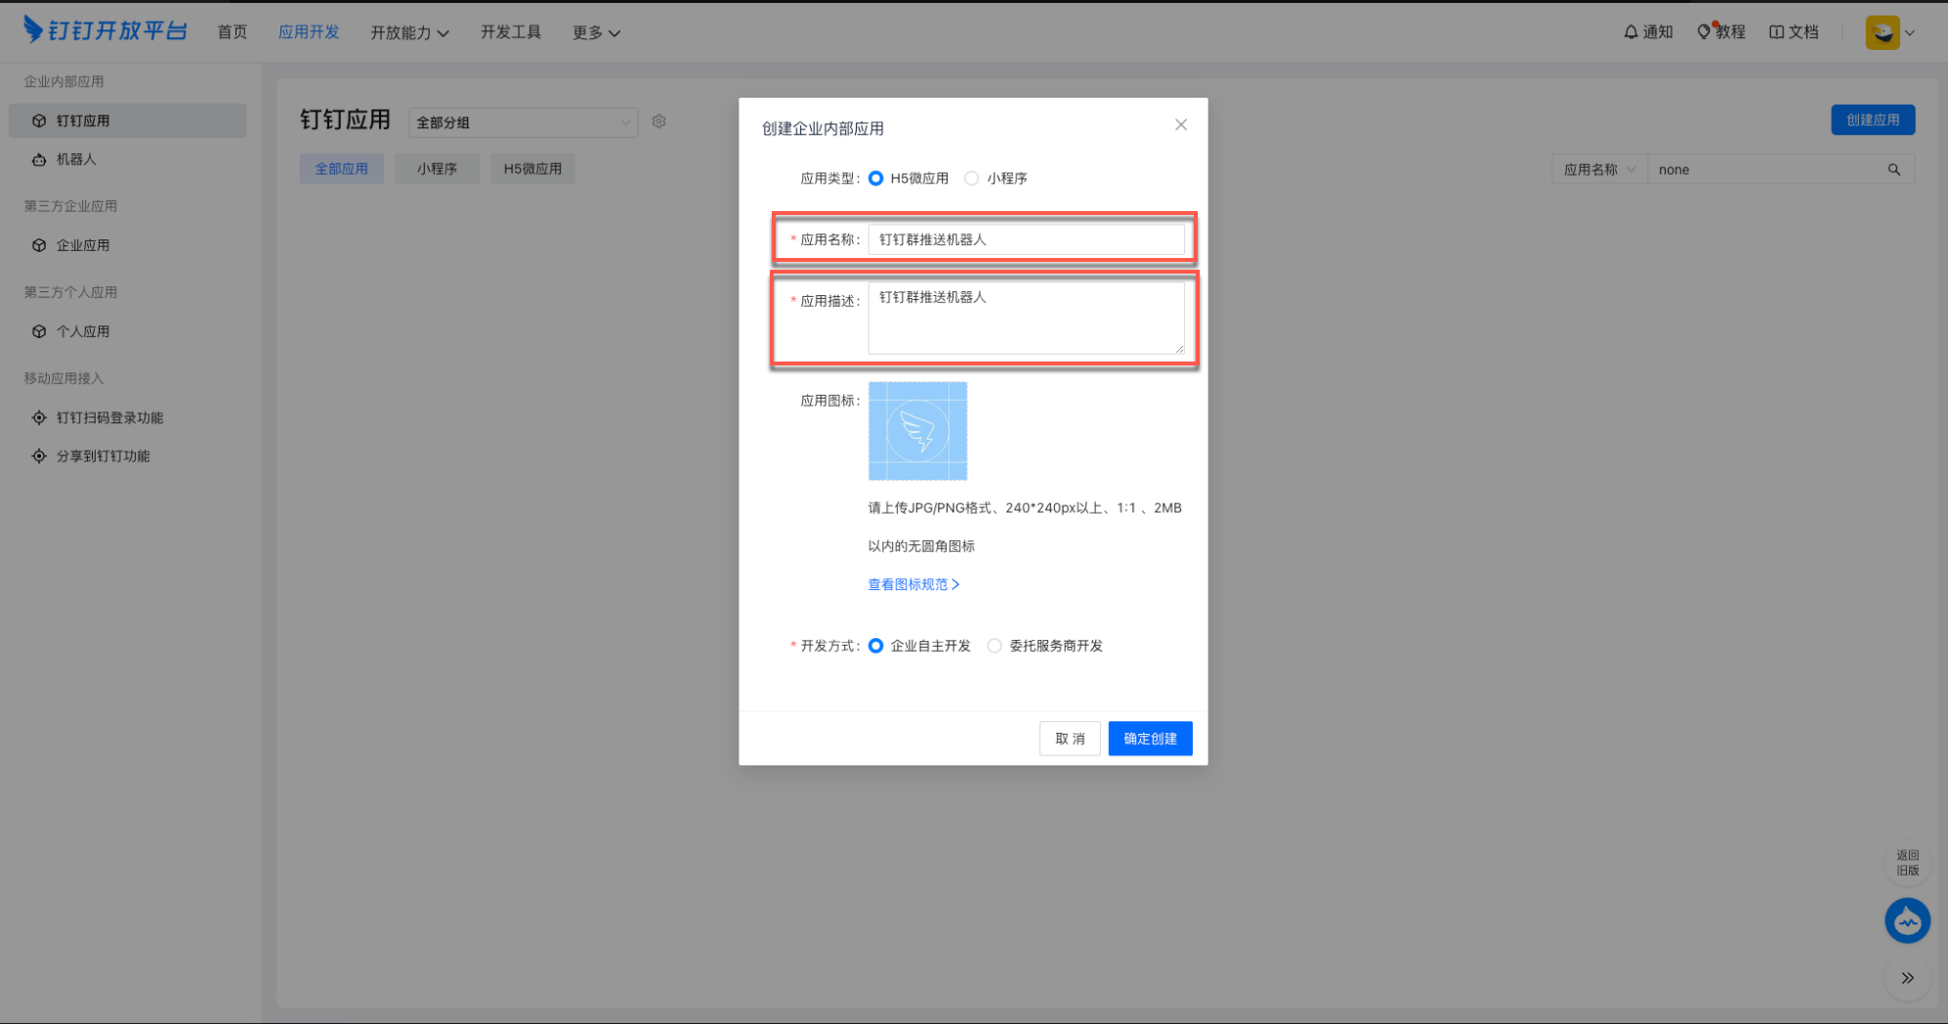Open 分享到钉钉功能 in the sidebar
Screen dimensions: 1948x1024
pos(128,456)
